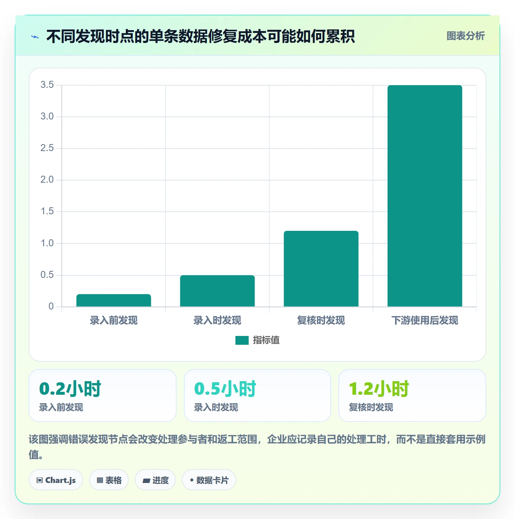Image resolution: width=515 pixels, height=519 pixels.
Task: Select the 复核时发现 bar in the chart
Action: (x=321, y=269)
